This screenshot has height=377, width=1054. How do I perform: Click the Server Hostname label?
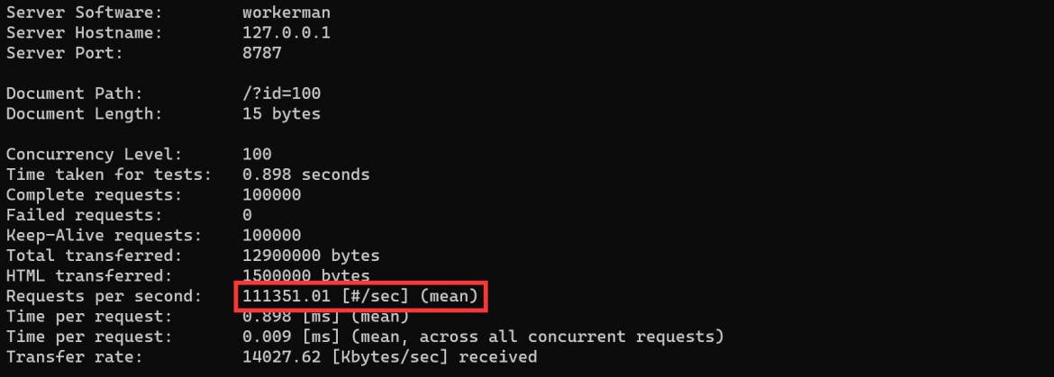click(x=85, y=33)
